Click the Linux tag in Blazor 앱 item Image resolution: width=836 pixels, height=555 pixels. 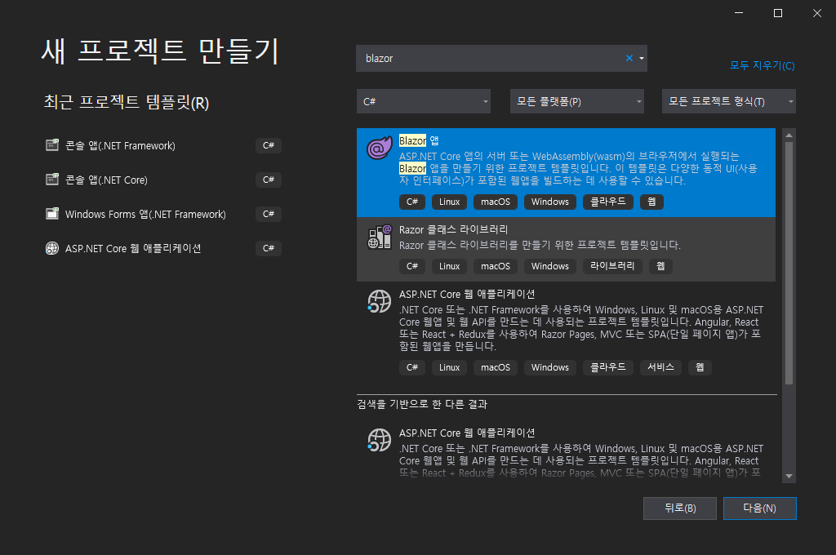tap(449, 202)
